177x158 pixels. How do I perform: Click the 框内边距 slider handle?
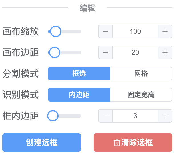tap(53, 116)
